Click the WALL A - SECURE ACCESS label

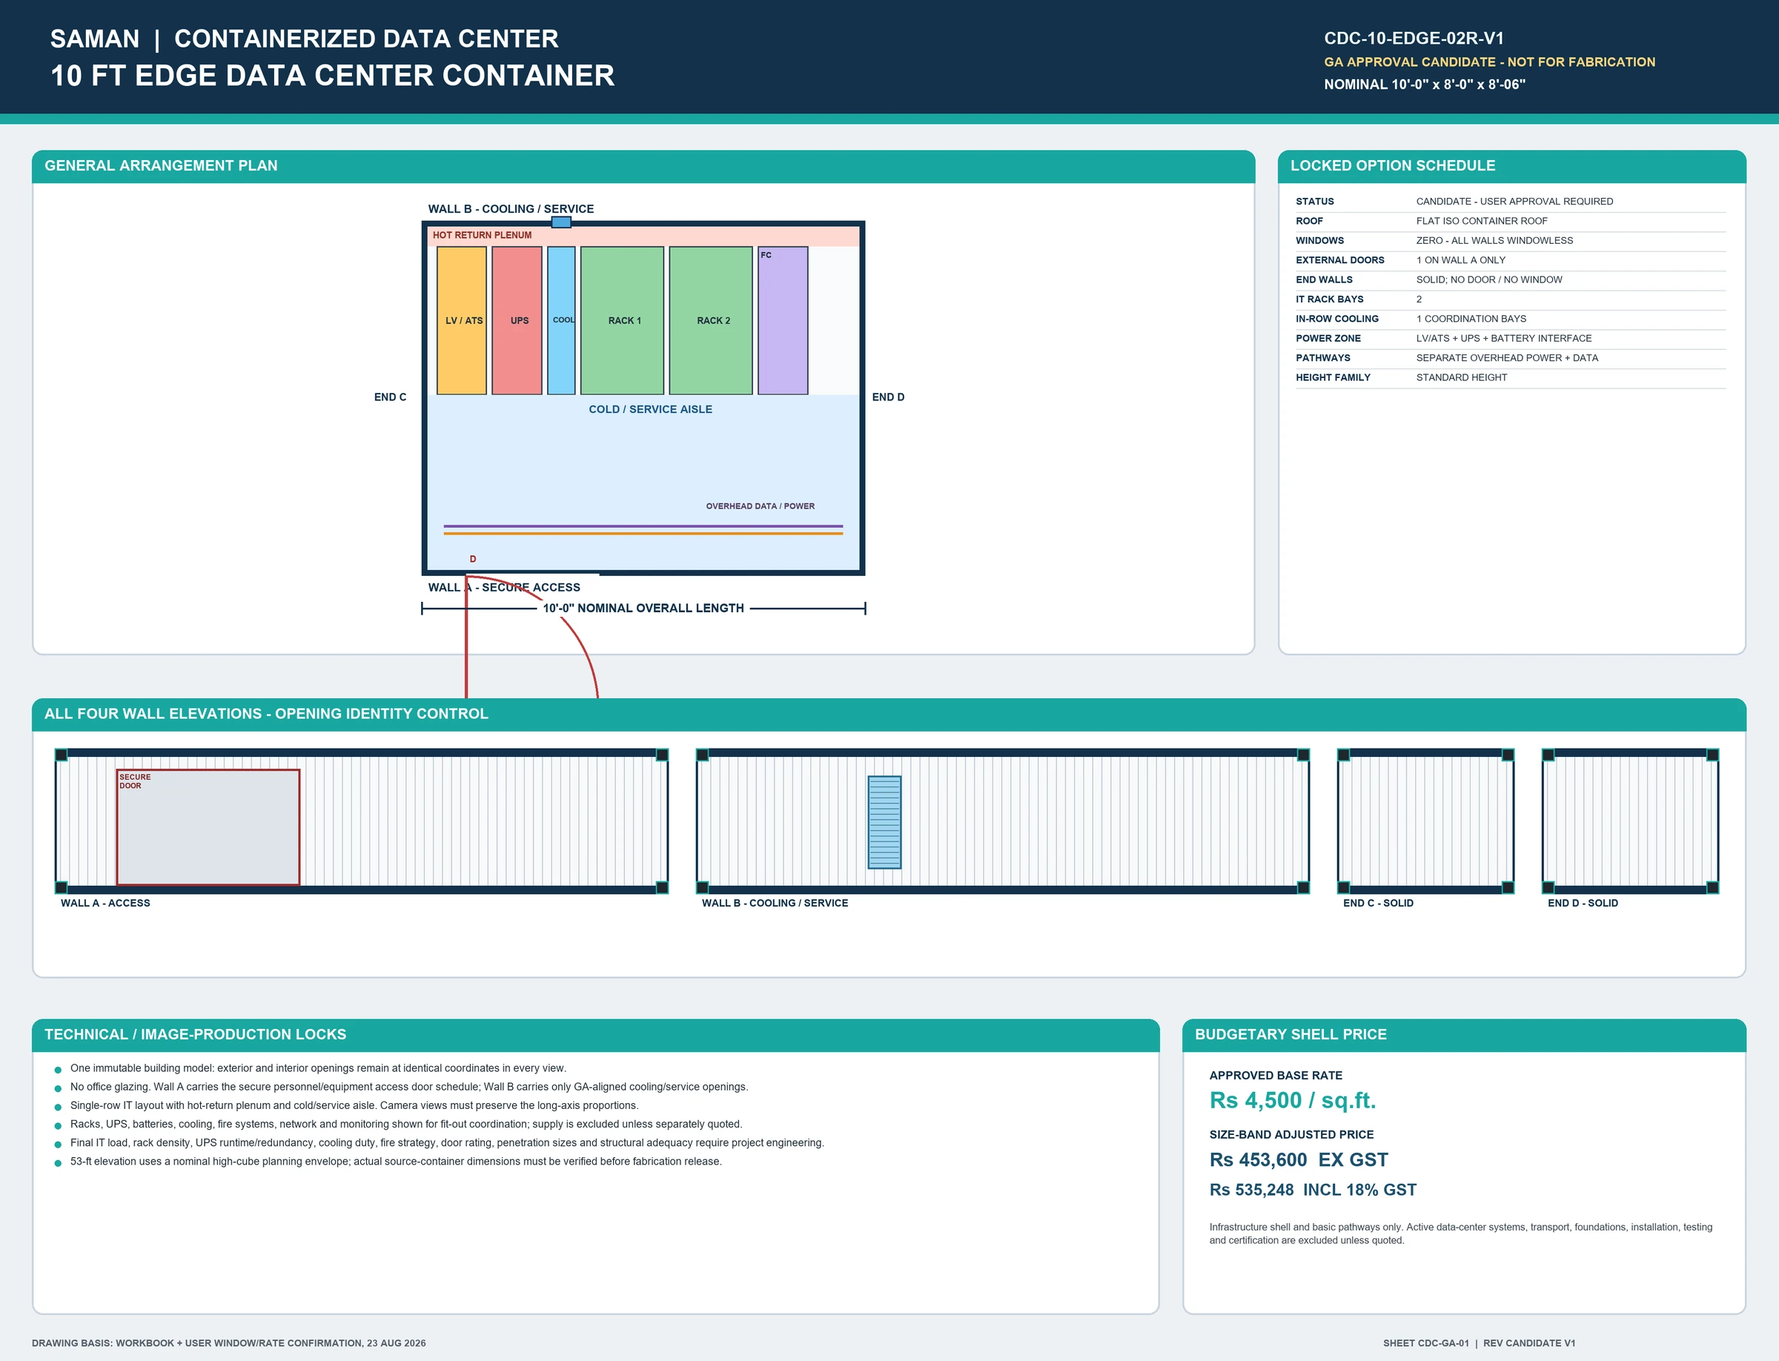coord(504,587)
